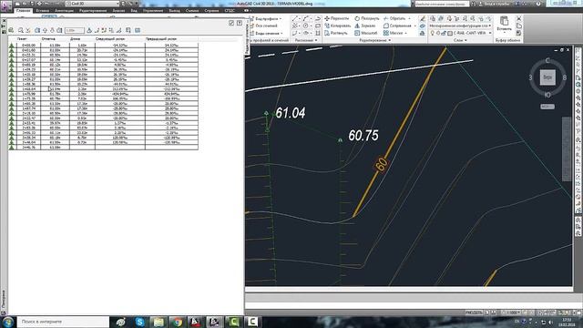Open the Редактирование ribbon tab

[x=93, y=10]
